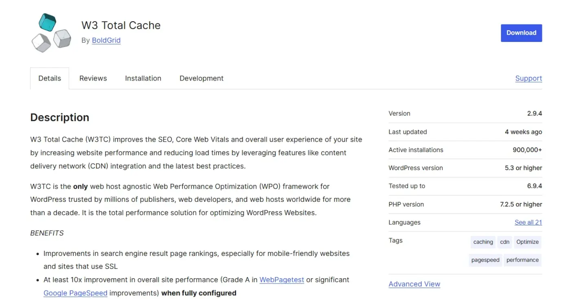Go to the Development tab

[x=202, y=79]
